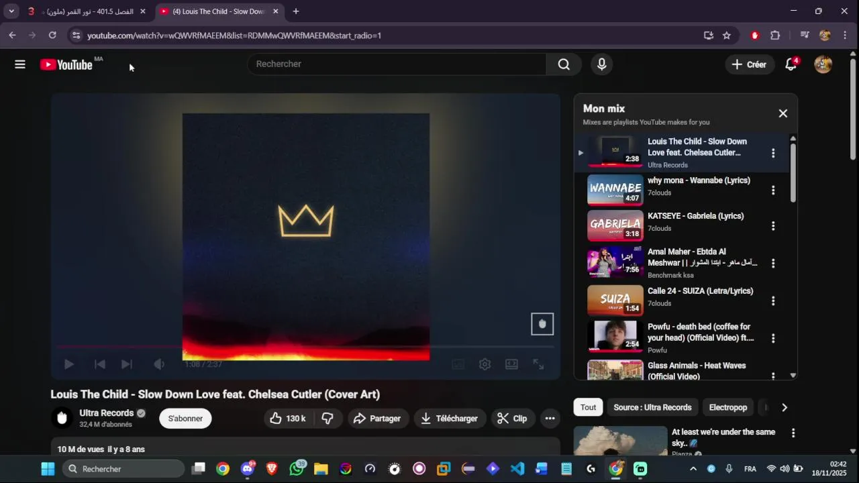Open the notifications bell

791,64
